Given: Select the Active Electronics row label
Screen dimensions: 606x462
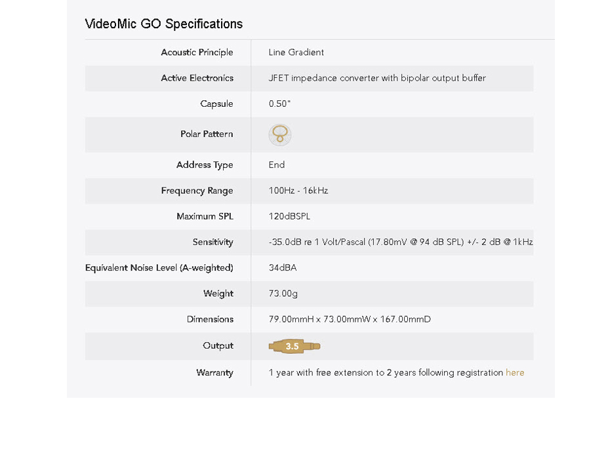Looking at the screenshot, I should (197, 78).
